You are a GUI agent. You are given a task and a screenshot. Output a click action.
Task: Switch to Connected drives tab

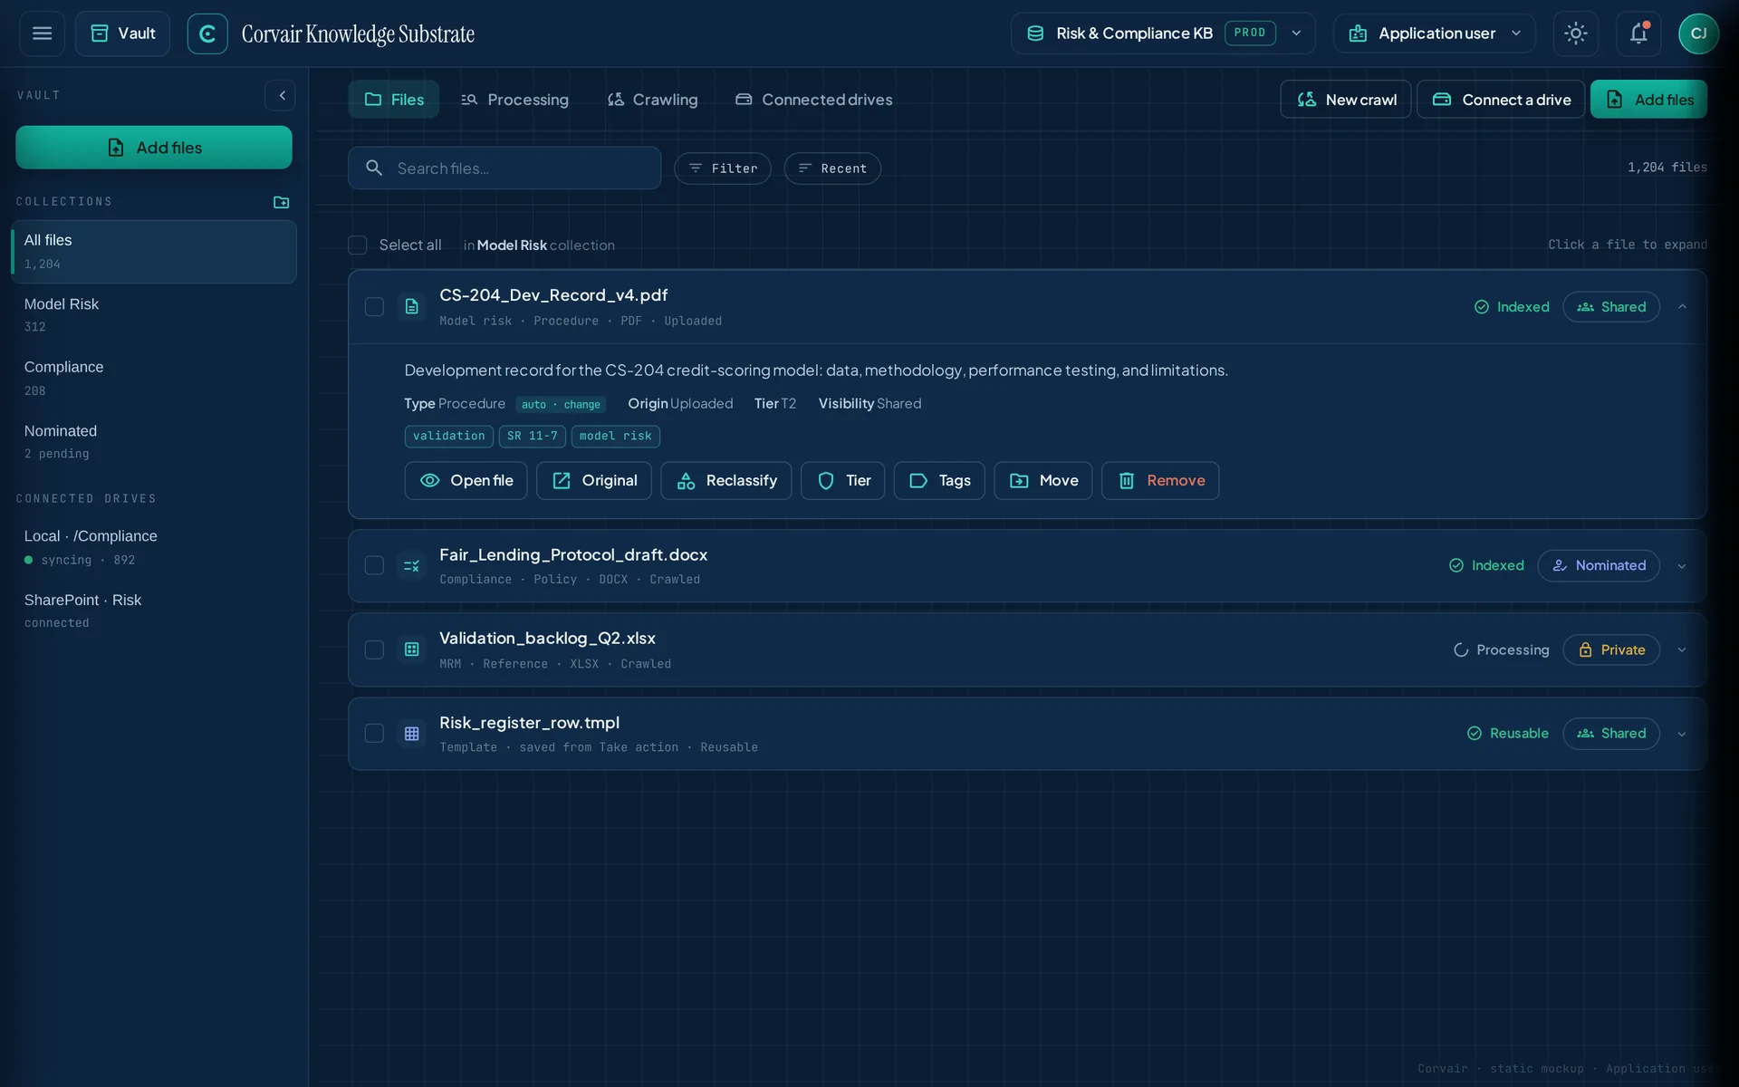click(813, 100)
